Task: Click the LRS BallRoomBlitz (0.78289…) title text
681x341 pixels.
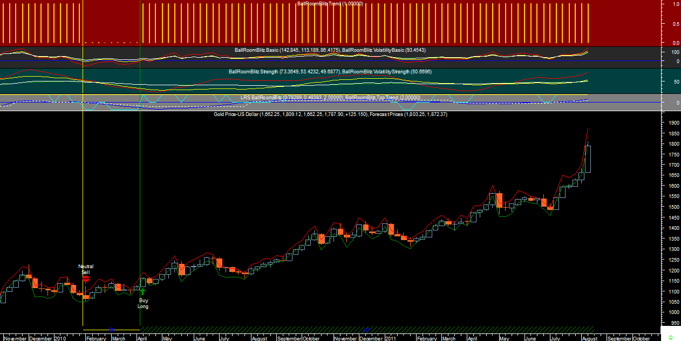Action: coord(291,98)
